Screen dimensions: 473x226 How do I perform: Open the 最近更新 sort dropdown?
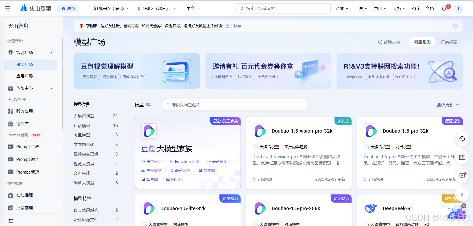448,105
